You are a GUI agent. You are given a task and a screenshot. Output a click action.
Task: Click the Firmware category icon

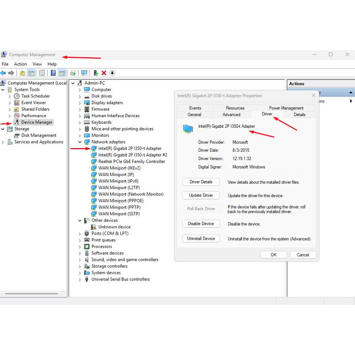(x=87, y=109)
